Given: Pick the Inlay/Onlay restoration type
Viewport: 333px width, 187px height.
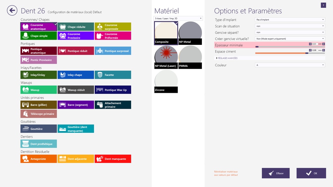Looking at the screenshot, I should [x=38, y=75].
